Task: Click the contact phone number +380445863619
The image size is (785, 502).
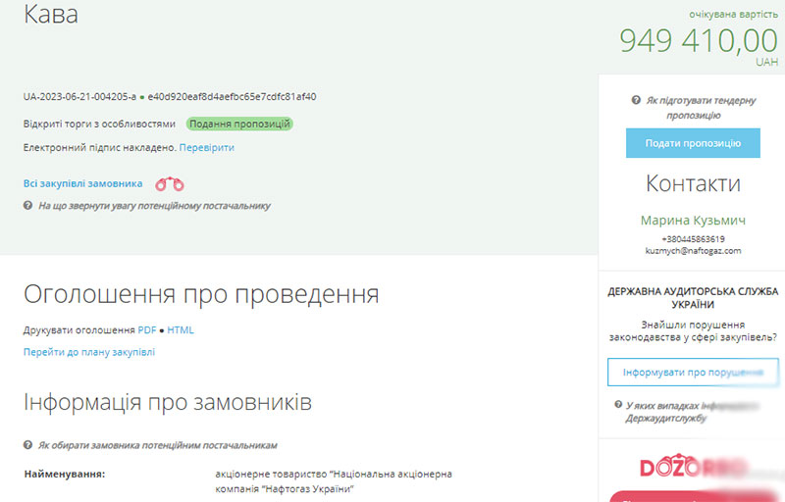Action: point(693,238)
